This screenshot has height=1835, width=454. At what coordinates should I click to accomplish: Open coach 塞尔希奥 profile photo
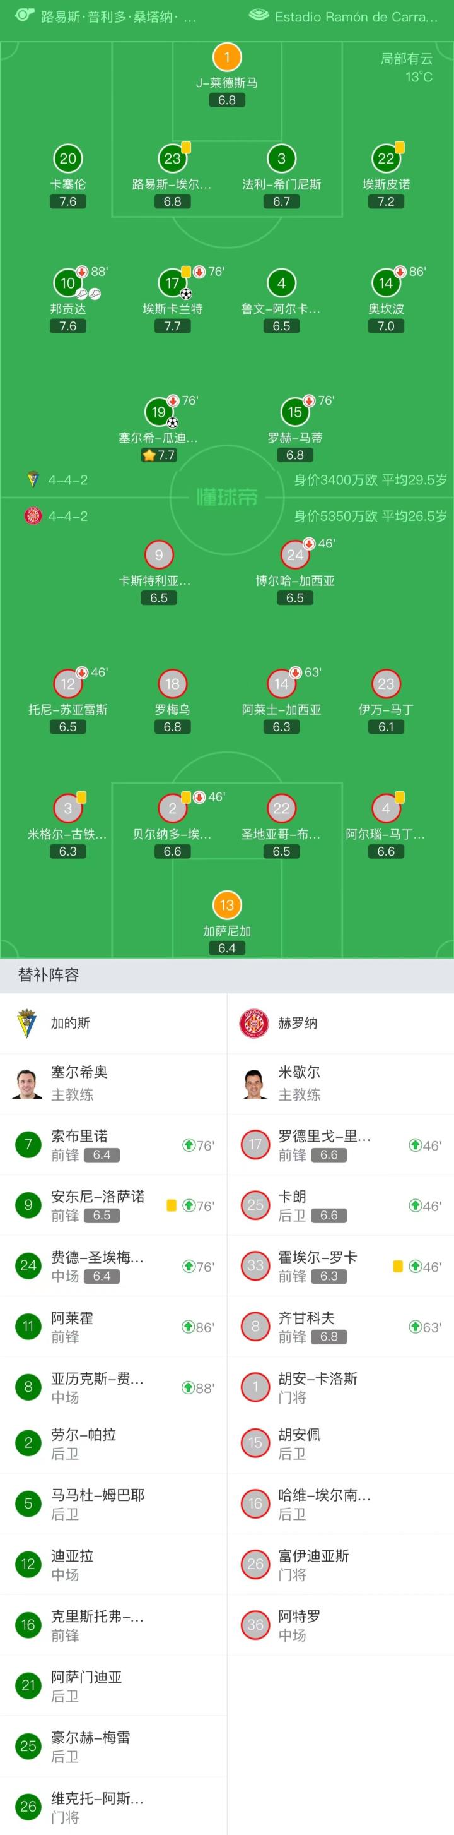27,1083
